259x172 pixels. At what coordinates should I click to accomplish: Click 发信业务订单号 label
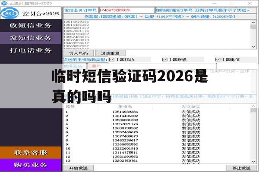(x=81, y=10)
